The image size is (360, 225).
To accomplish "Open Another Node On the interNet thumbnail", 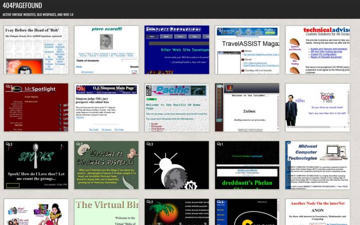I will [317, 212].
